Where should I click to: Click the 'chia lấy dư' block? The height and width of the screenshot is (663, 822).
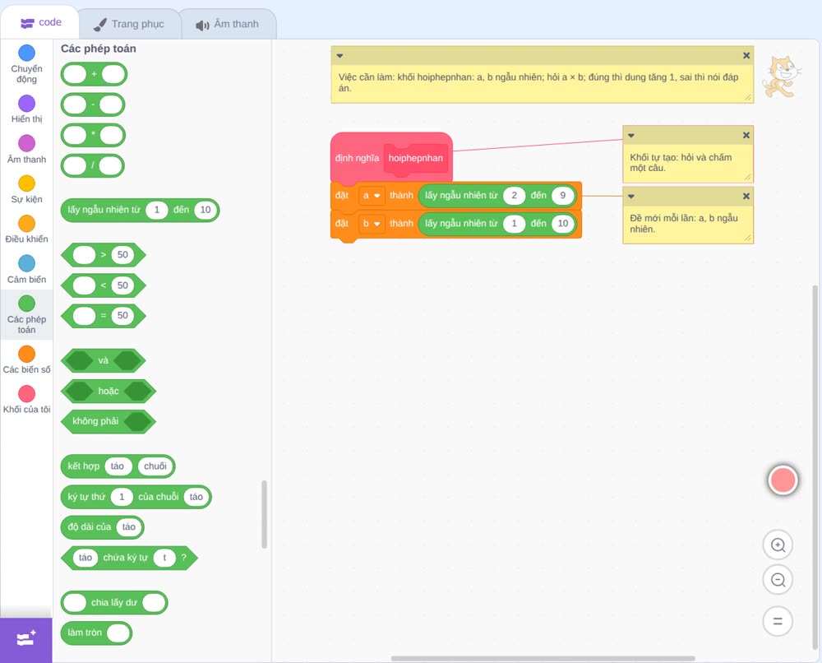(114, 603)
